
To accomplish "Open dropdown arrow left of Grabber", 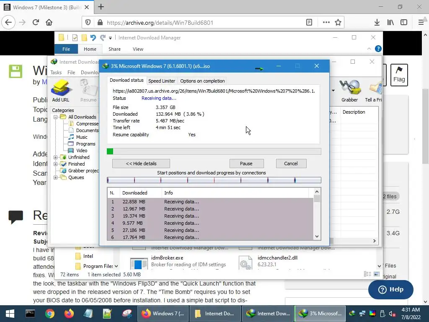I will tap(333, 91).
